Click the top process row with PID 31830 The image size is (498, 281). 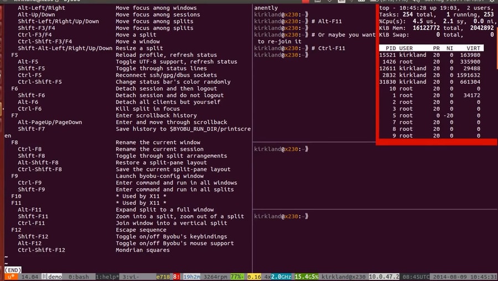(430, 82)
